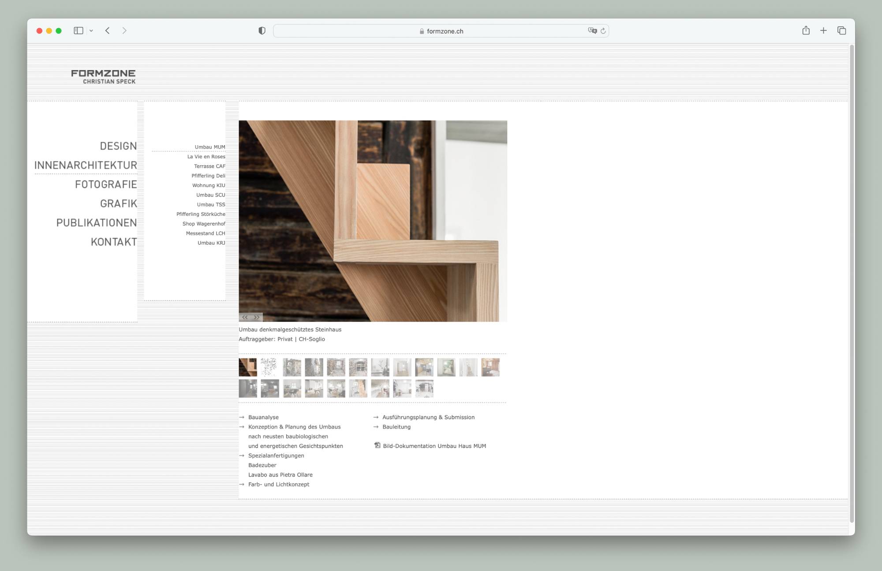Open the sidebar options chevron in Safari
The height and width of the screenshot is (571, 882).
[91, 31]
